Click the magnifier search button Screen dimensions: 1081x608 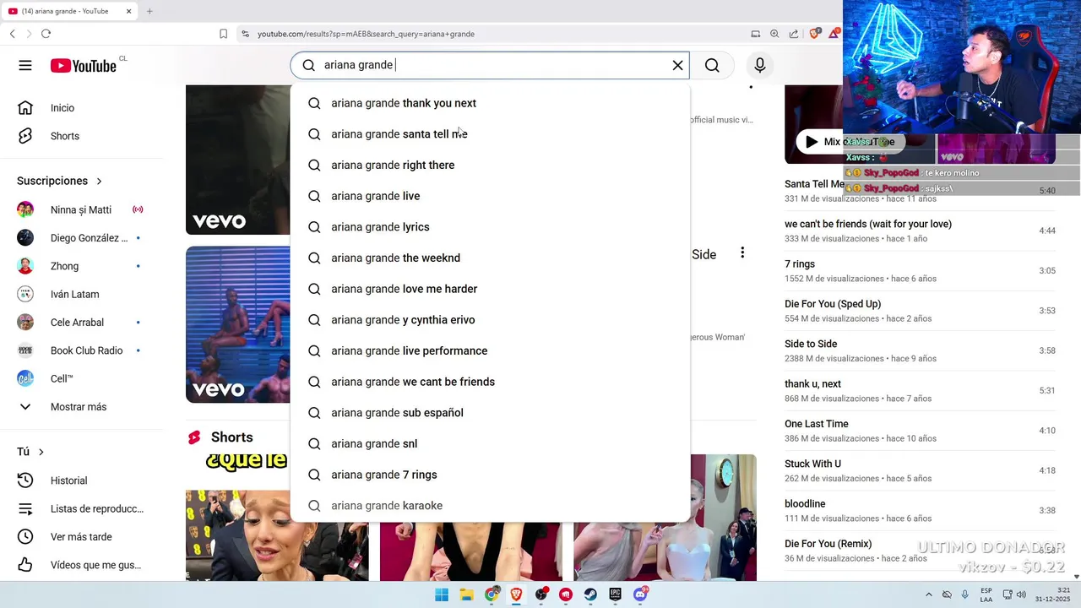point(712,65)
